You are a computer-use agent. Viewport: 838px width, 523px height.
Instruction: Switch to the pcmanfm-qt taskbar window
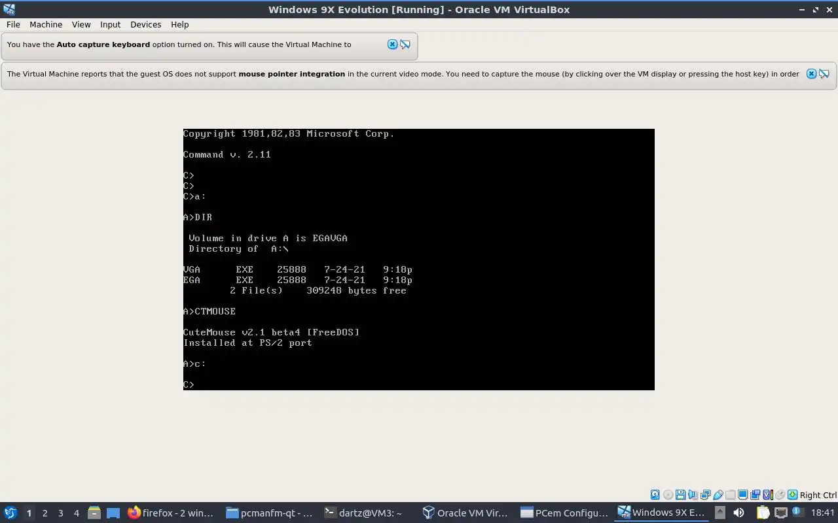click(x=270, y=513)
